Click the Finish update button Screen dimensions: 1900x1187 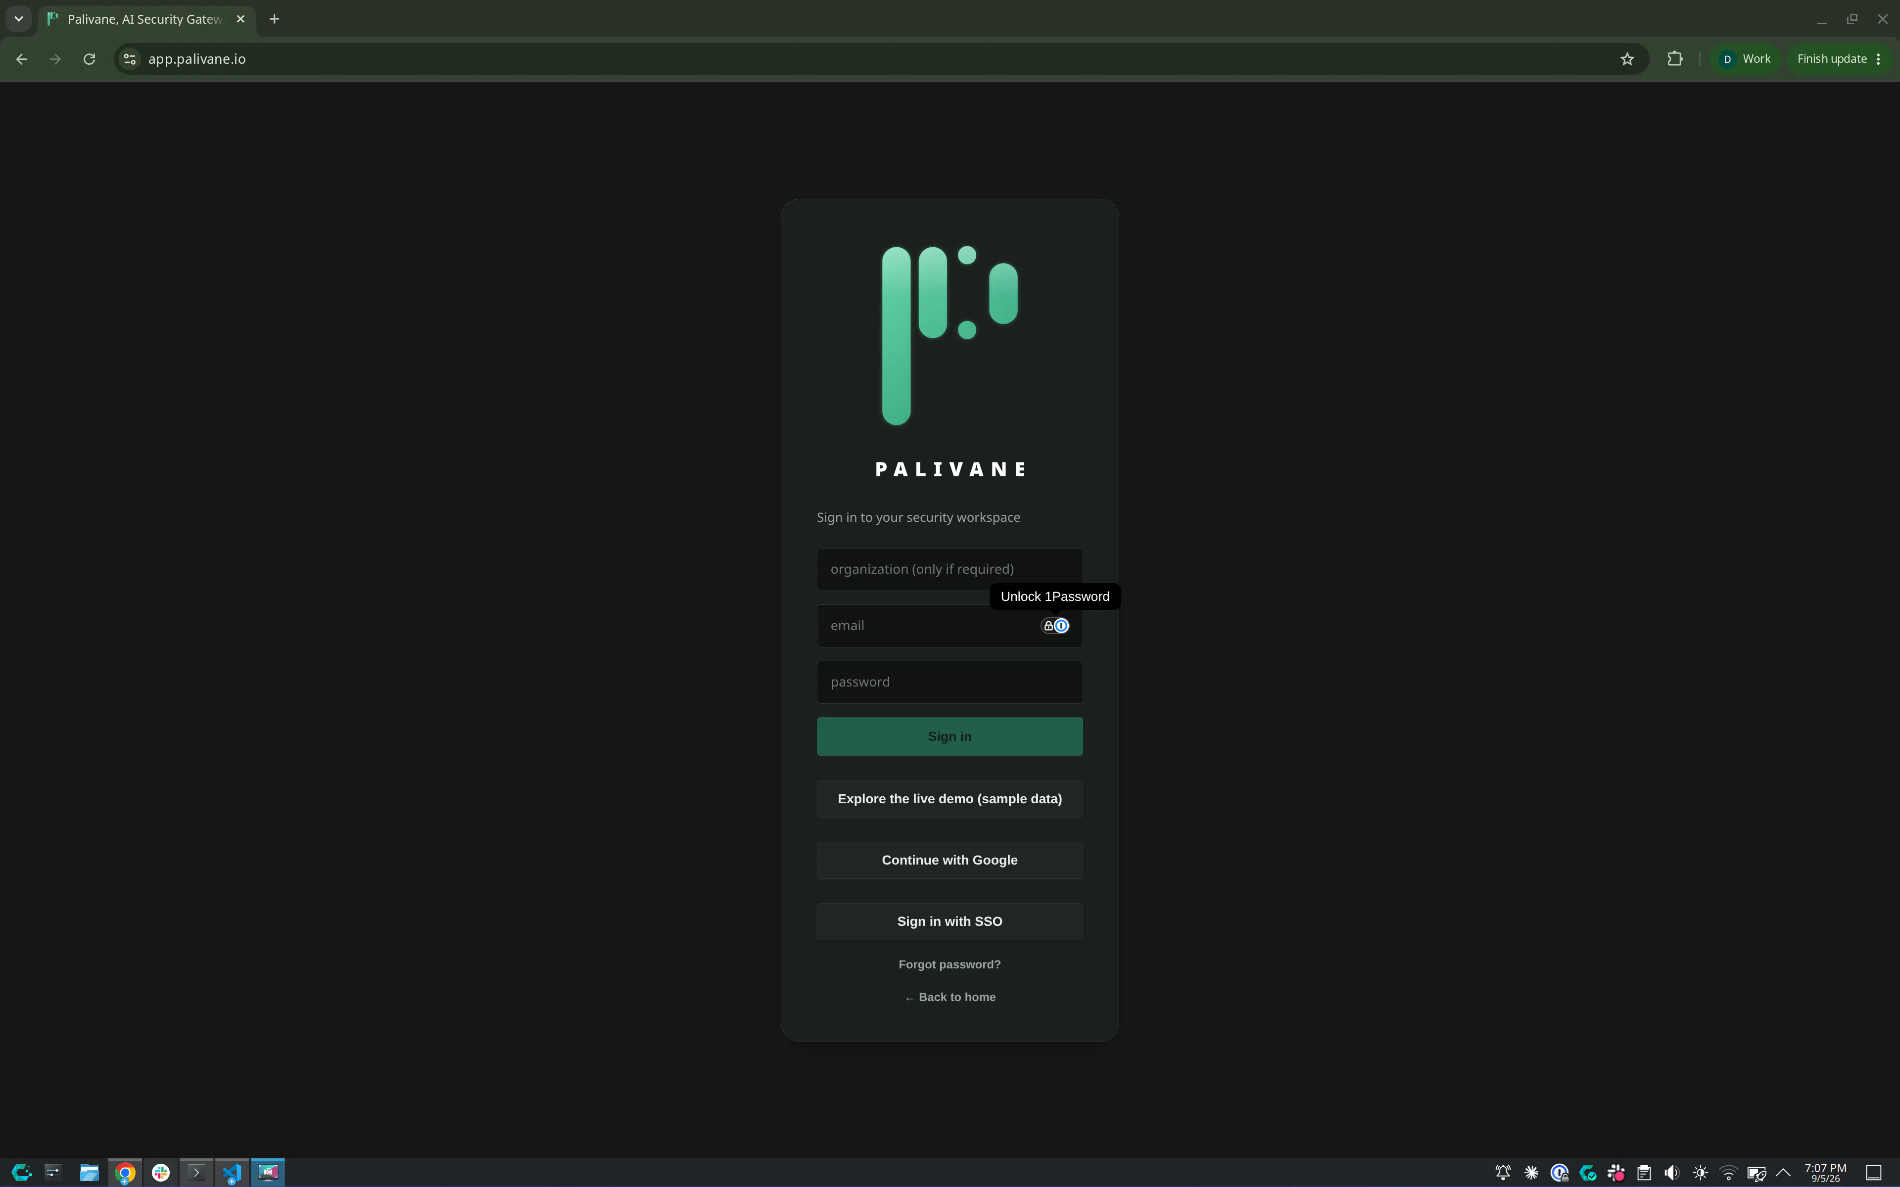(1831, 59)
